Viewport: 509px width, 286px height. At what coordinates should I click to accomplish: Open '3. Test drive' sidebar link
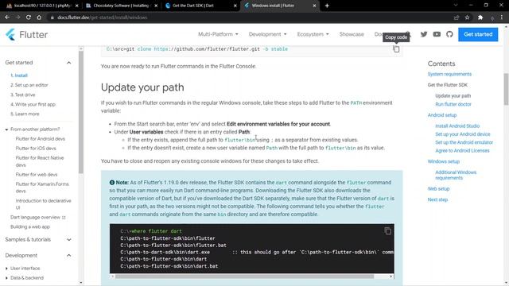(23, 95)
